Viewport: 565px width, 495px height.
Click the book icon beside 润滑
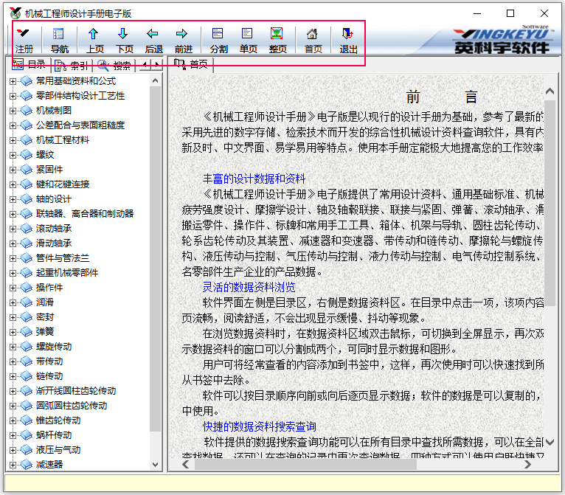[x=27, y=302]
